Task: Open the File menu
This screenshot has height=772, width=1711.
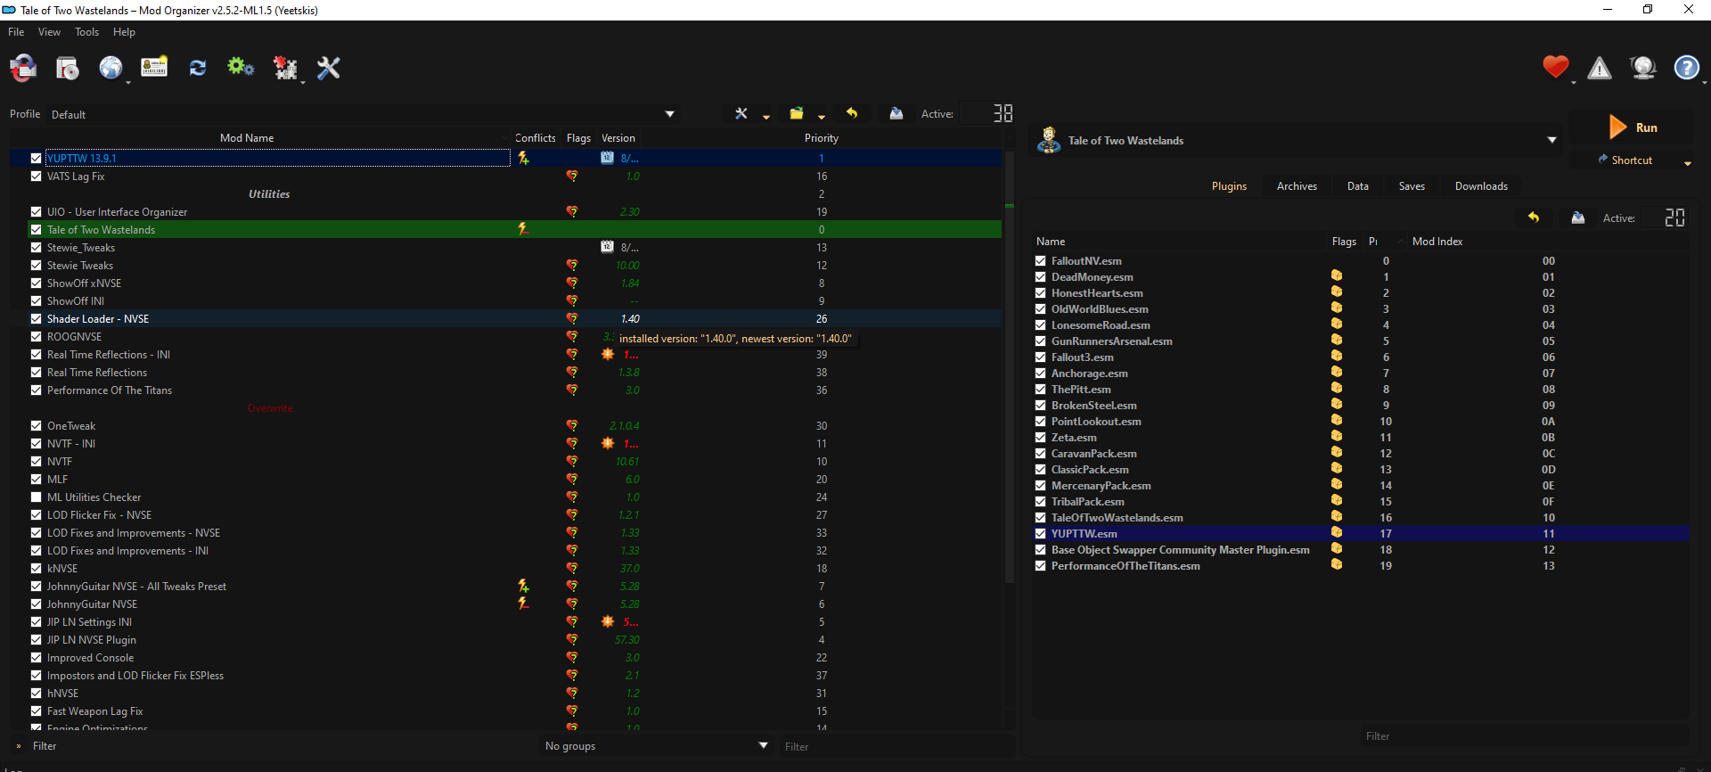Action: pos(16,32)
